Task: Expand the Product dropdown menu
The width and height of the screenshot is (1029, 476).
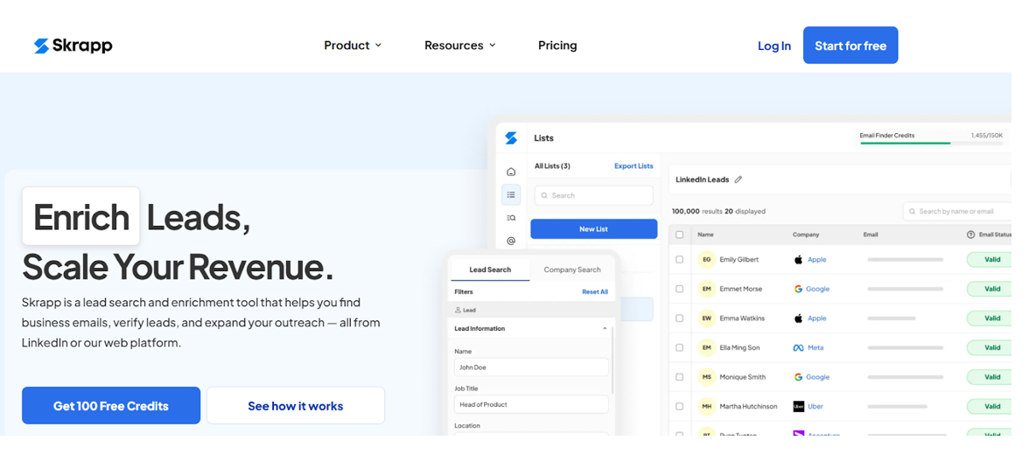Action: pos(353,45)
